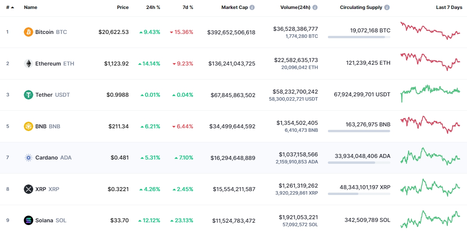Click Ethereum's 24h volume $22,582,635,173
This screenshot has height=234, width=467.
coord(296,60)
